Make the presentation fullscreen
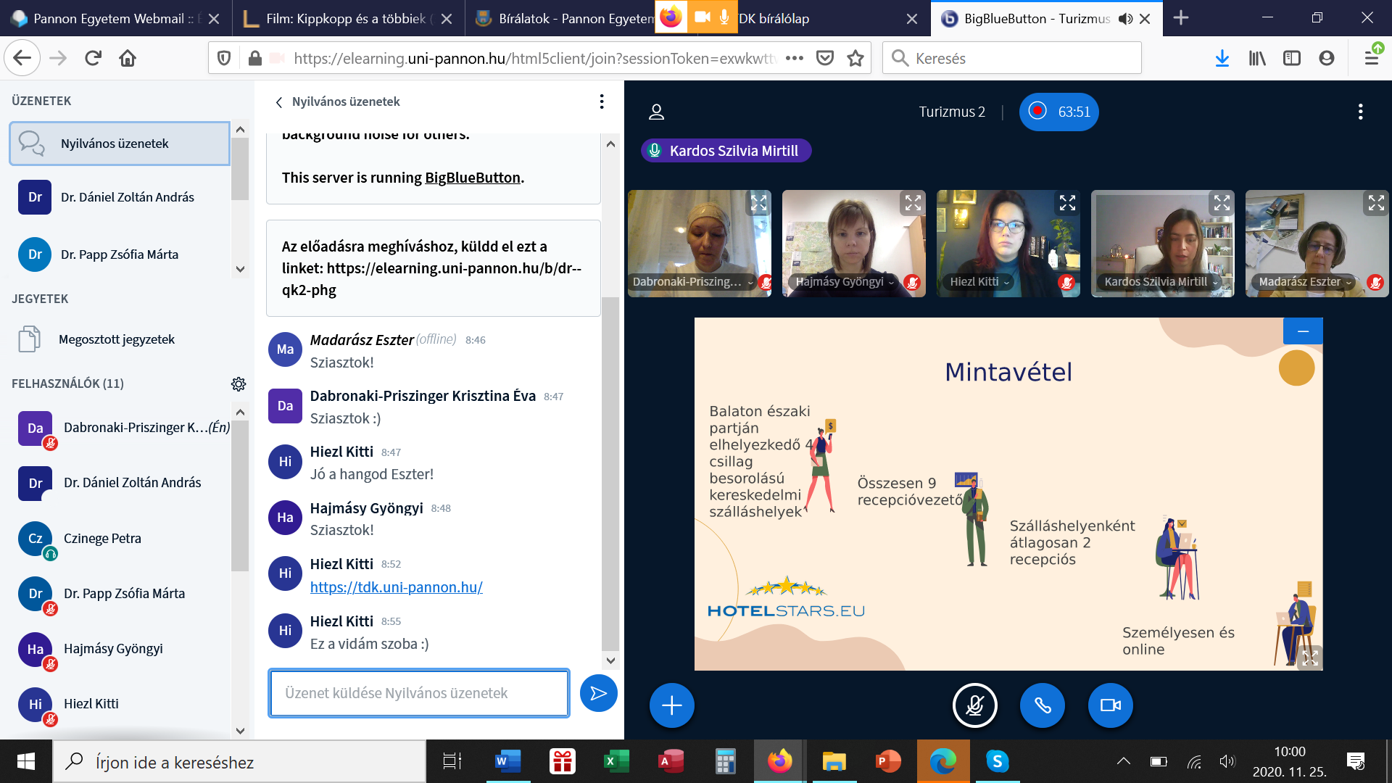 1309,658
